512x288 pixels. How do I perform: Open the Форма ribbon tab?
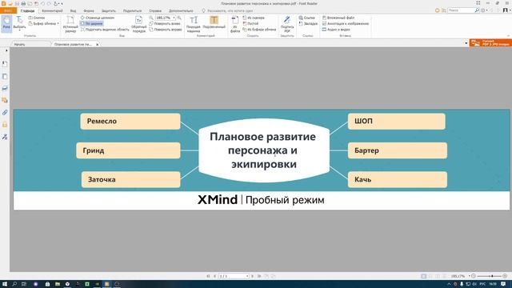pyautogui.click(x=89, y=10)
